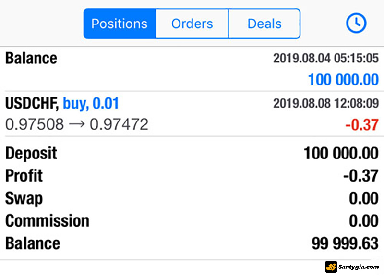Tap the Deposit summary row
384x279 pixels.
192,153
